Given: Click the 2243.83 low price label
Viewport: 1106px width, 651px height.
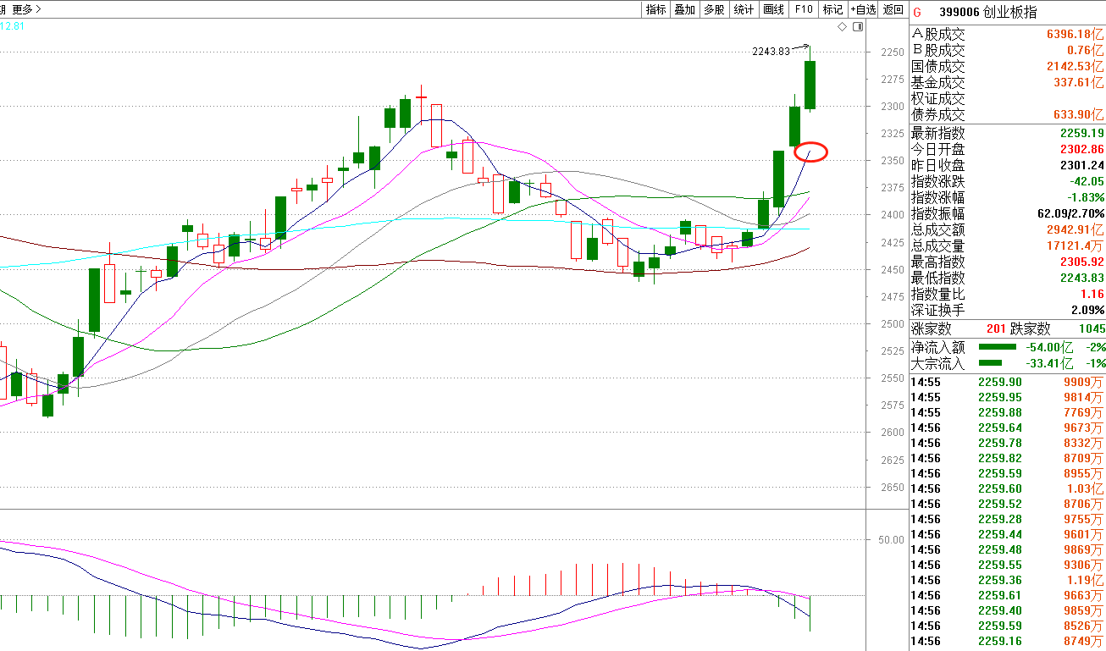Looking at the screenshot, I should point(770,52).
